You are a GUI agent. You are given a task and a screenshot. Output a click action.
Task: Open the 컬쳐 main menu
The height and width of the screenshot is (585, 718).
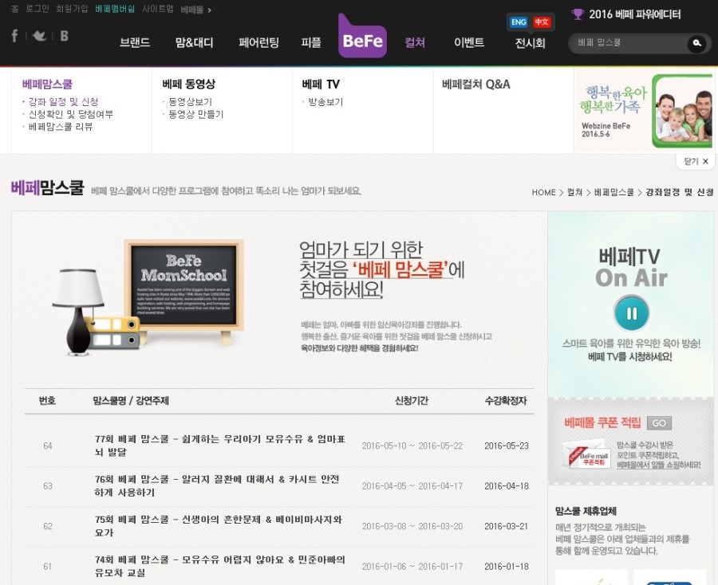[415, 42]
